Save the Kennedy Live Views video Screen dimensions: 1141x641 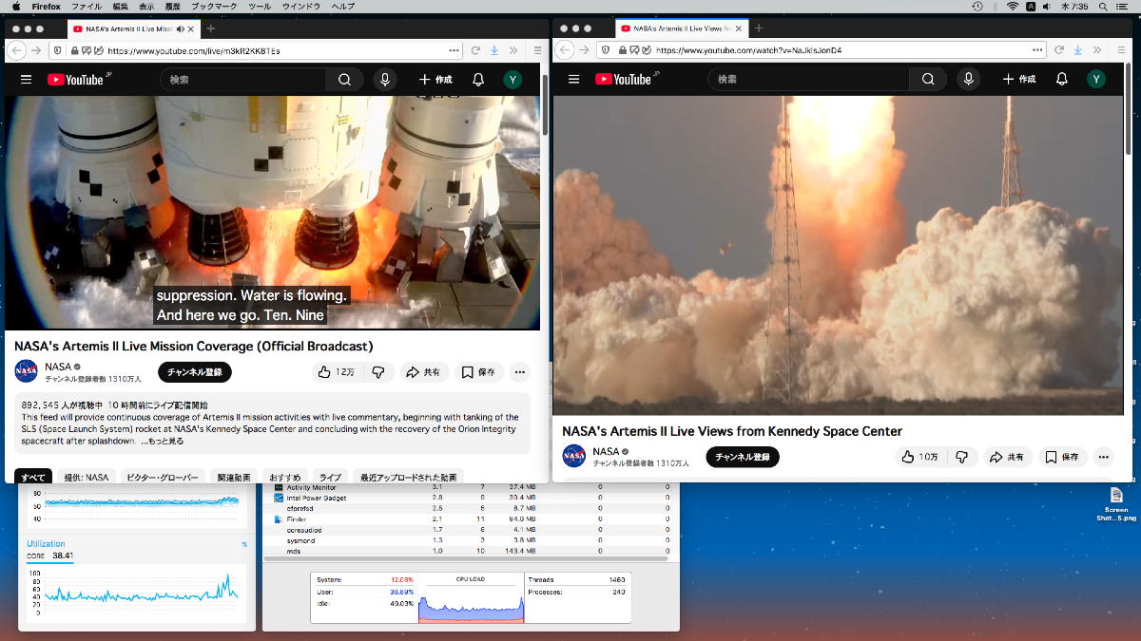click(x=1062, y=457)
